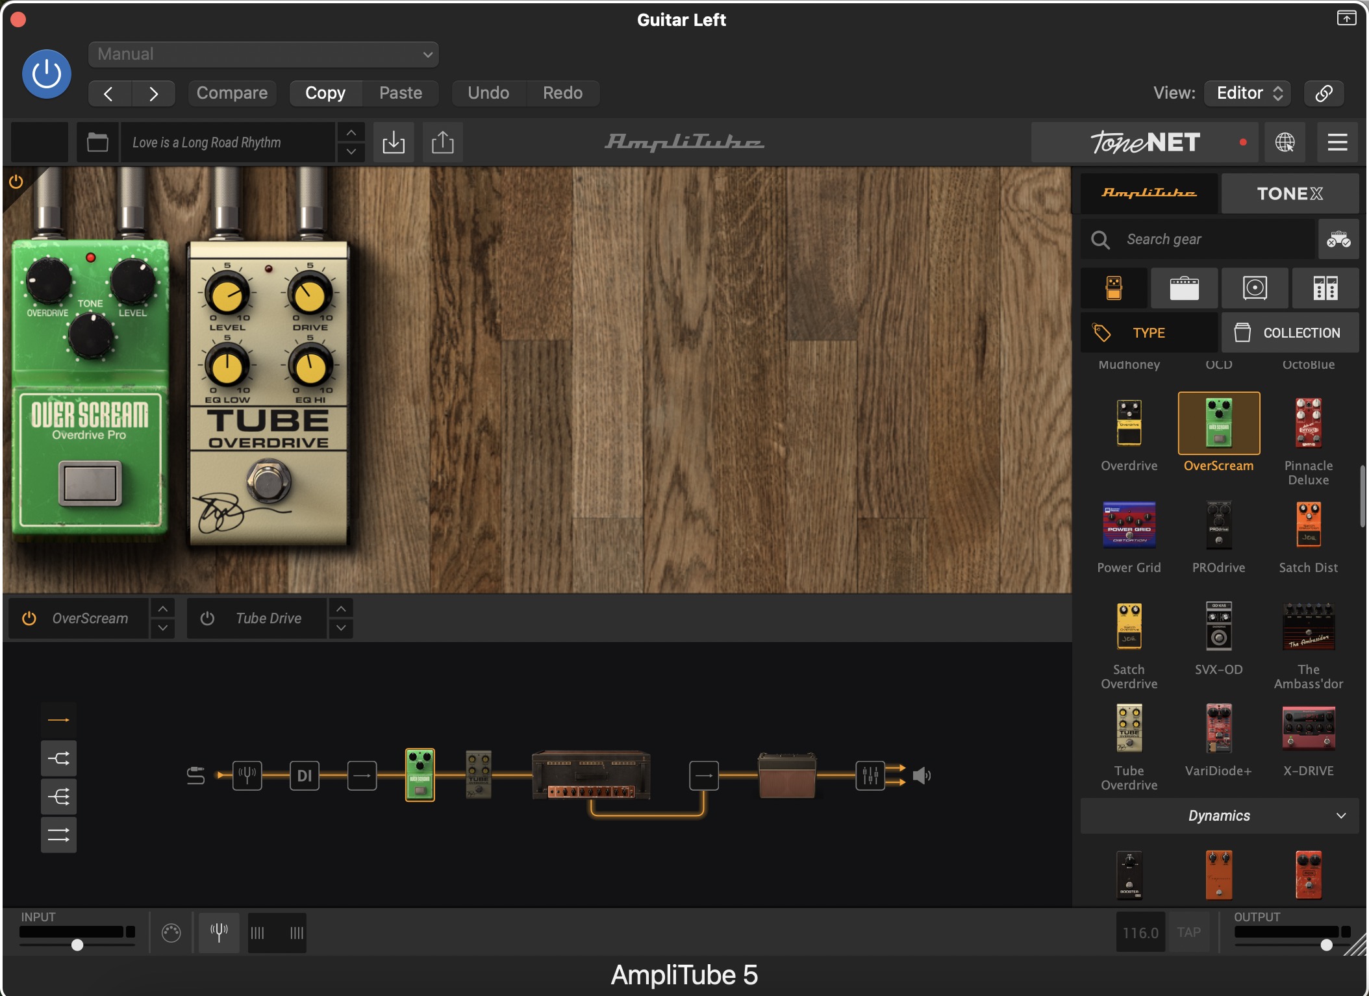Open the hamburger main menu

pyautogui.click(x=1337, y=142)
